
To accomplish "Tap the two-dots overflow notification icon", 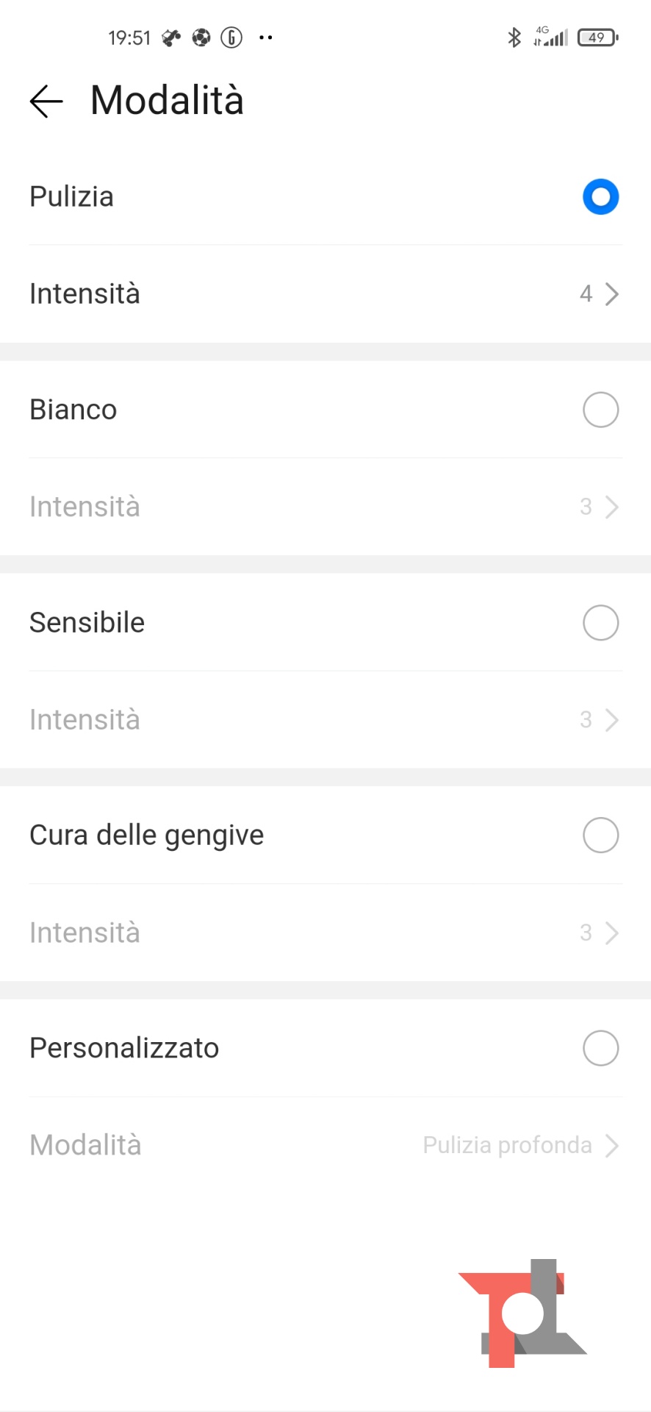I will (266, 38).
